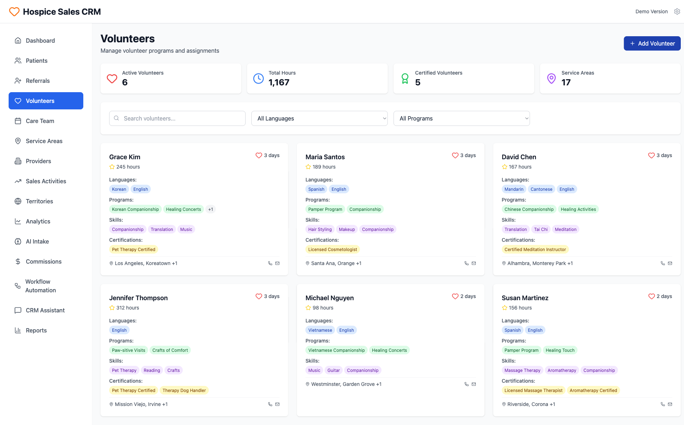684x425 pixels.
Task: Click heart icon on Susan Martinez's card
Action: click(651, 296)
